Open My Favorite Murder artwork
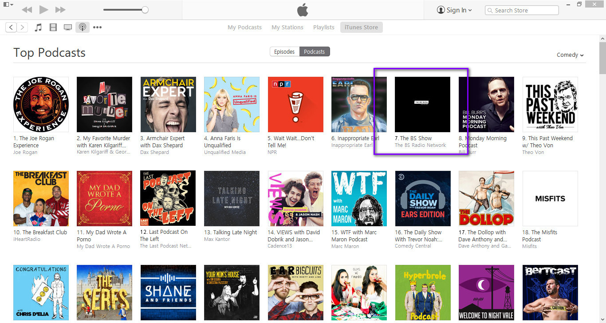The width and height of the screenshot is (606, 323). tap(105, 104)
